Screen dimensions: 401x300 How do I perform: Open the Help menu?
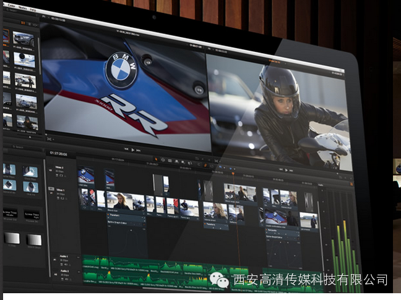[x=33, y=10]
